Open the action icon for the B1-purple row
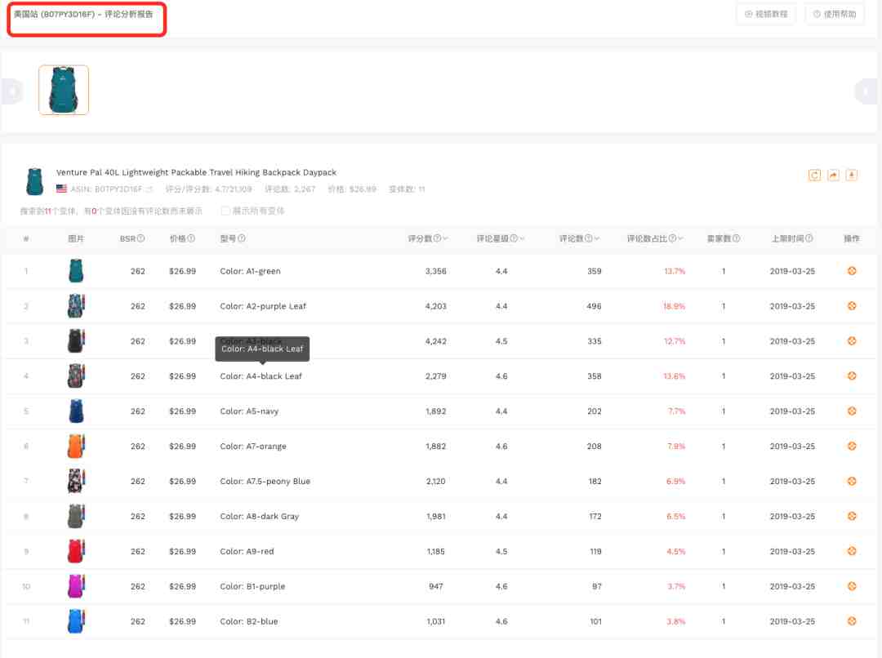Viewport: 882px width, 658px height. (852, 586)
